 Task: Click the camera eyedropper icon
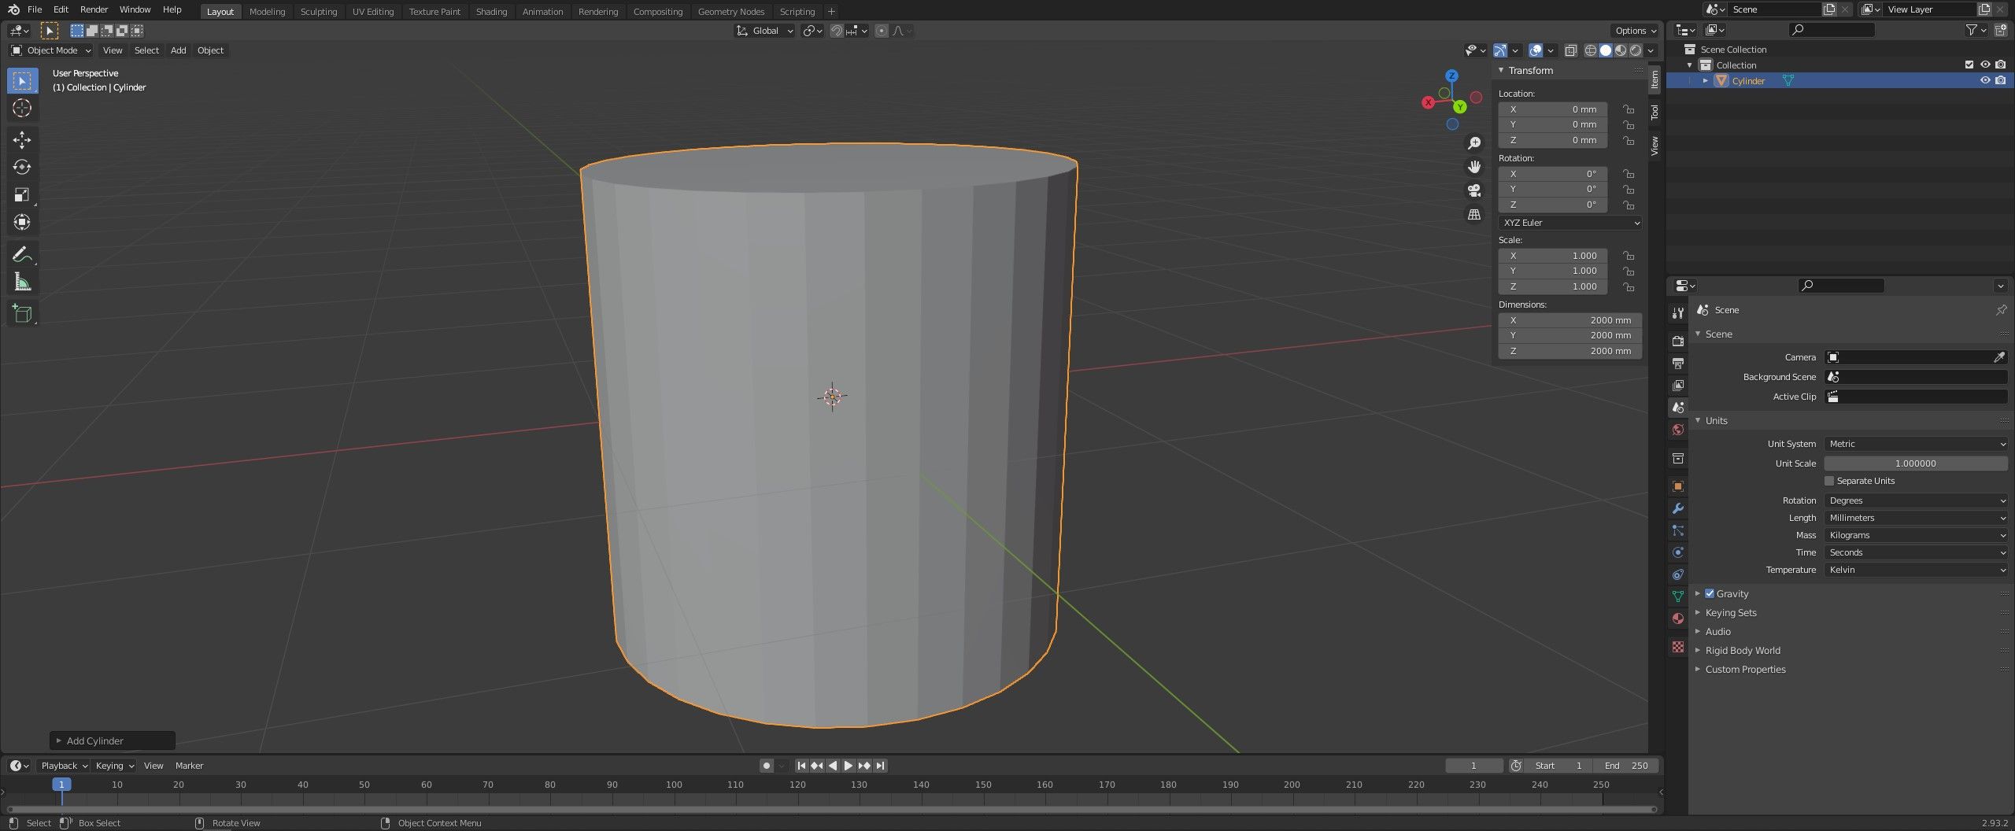click(1998, 357)
